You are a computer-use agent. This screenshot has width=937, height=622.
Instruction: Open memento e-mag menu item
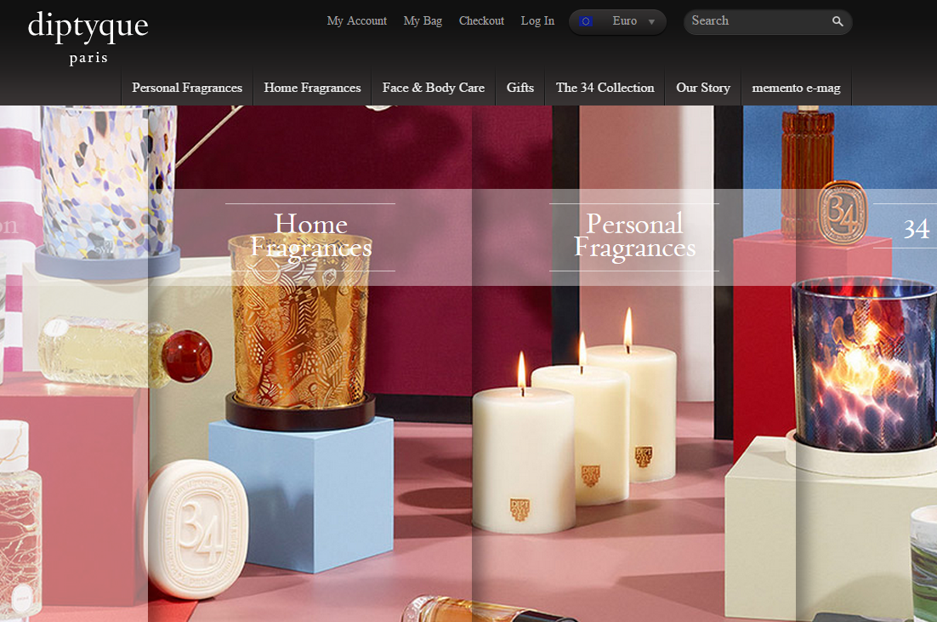796,88
